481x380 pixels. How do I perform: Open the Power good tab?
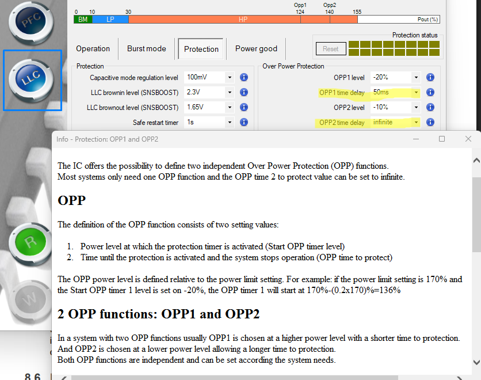point(256,49)
